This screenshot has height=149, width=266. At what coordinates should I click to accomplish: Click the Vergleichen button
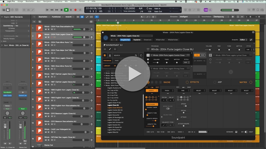(125, 40)
